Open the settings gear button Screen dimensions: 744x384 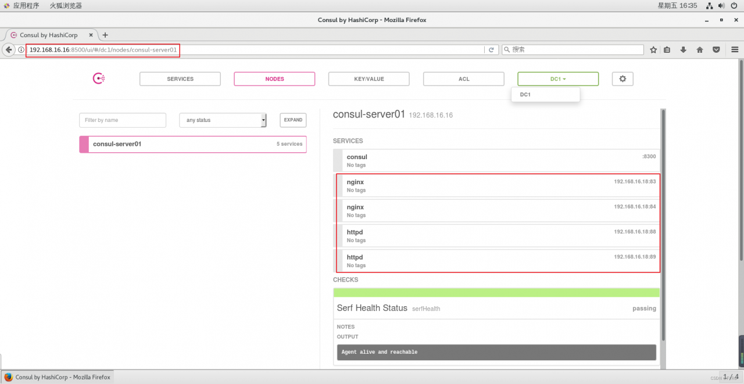623,79
